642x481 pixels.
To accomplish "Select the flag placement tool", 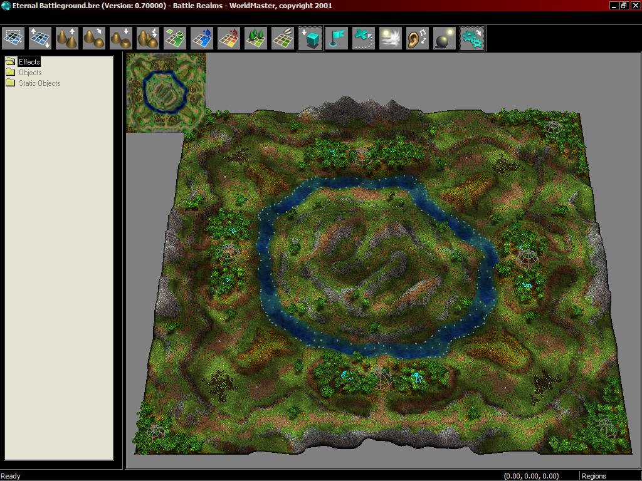I will (x=337, y=38).
